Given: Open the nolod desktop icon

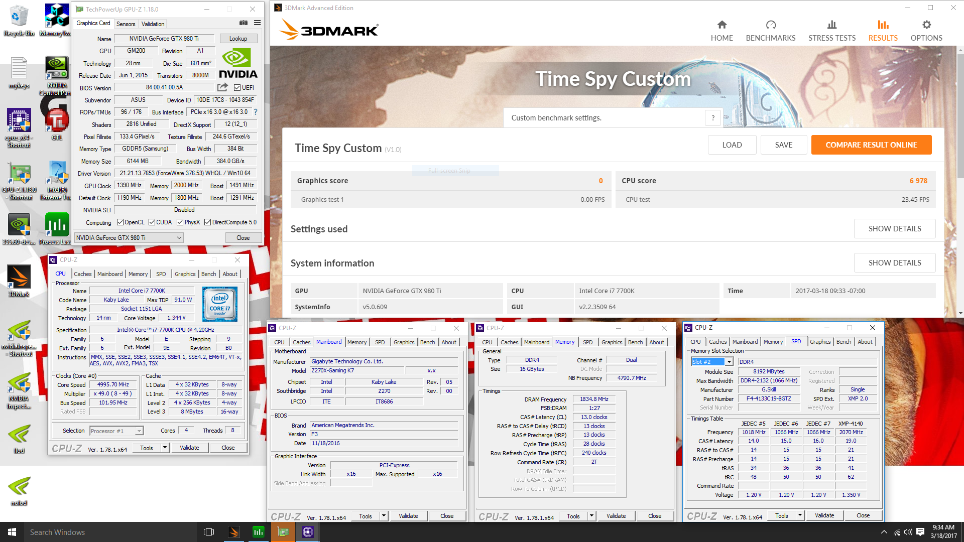Looking at the screenshot, I should pos(19,491).
